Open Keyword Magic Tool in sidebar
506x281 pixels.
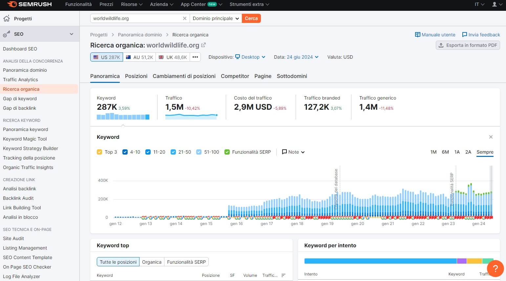(x=25, y=139)
